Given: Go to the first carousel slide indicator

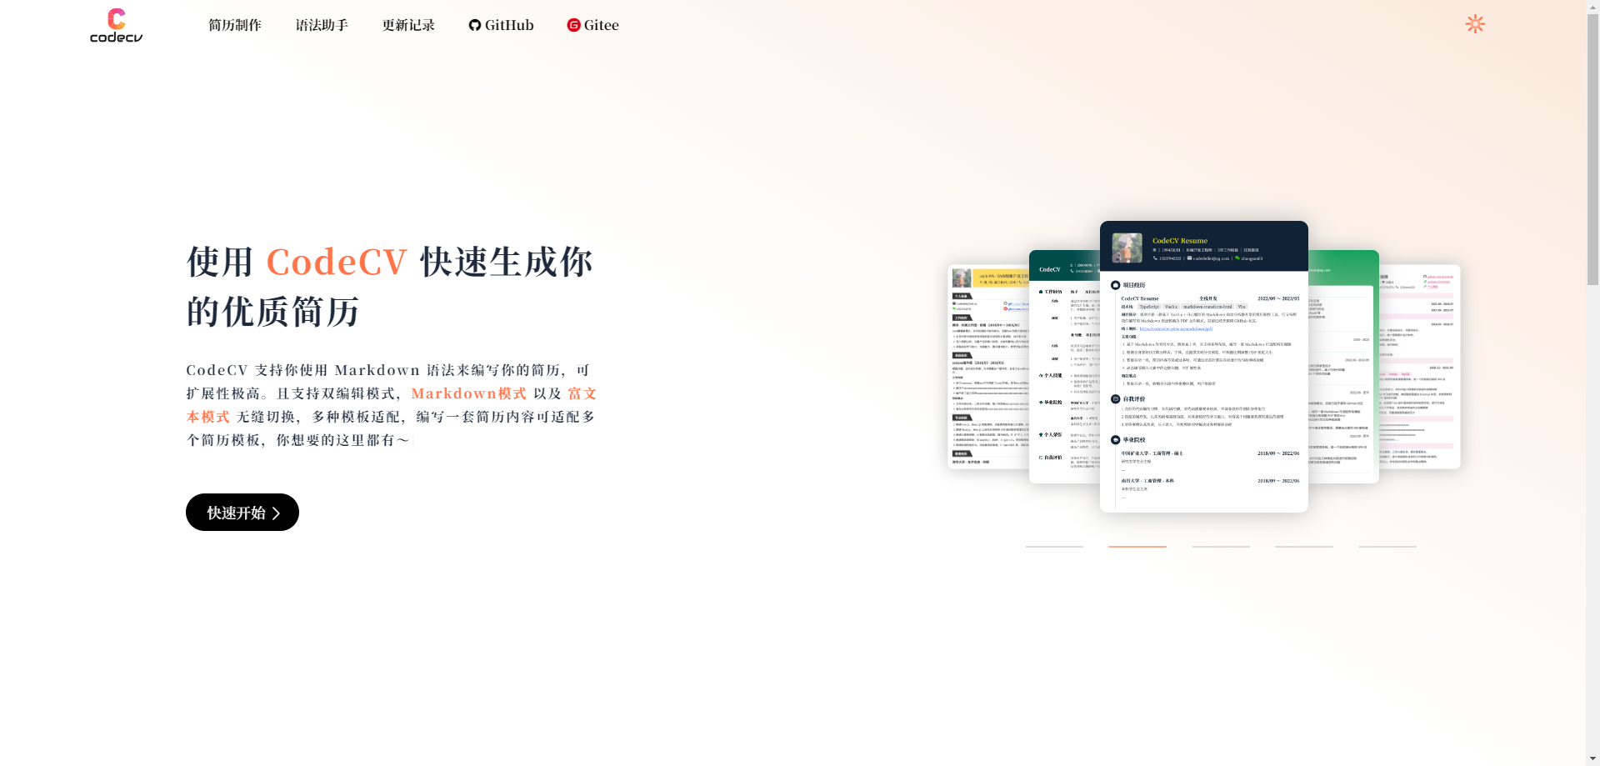Looking at the screenshot, I should [x=1054, y=547].
